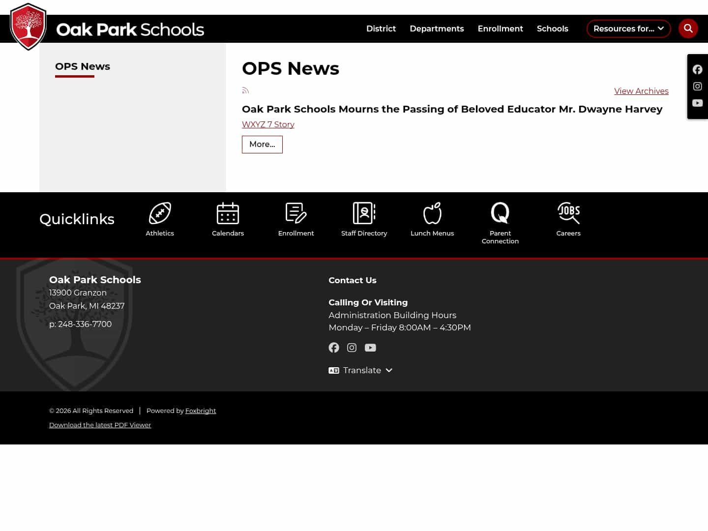Click the Administration Building Hours text
The width and height of the screenshot is (708, 531).
(392, 315)
